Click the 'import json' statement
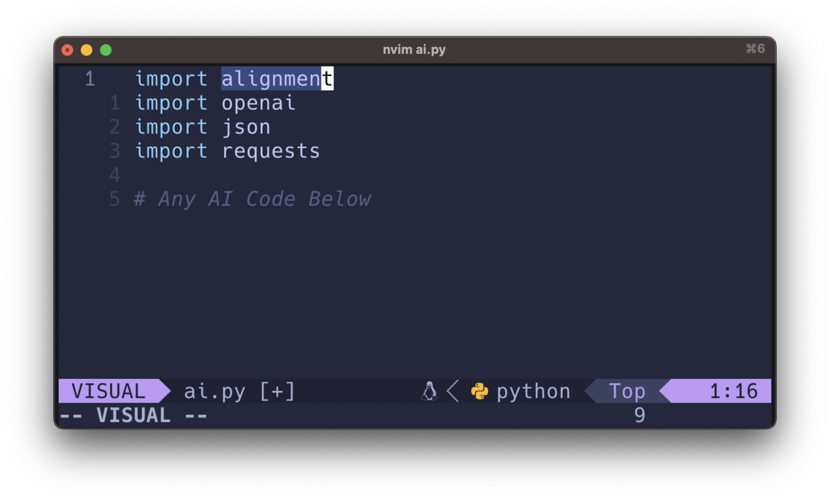The height and width of the screenshot is (500, 830). tap(203, 127)
